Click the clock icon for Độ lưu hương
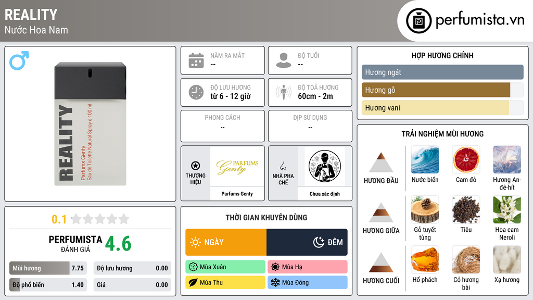This screenshot has width=533, height=300. click(196, 92)
